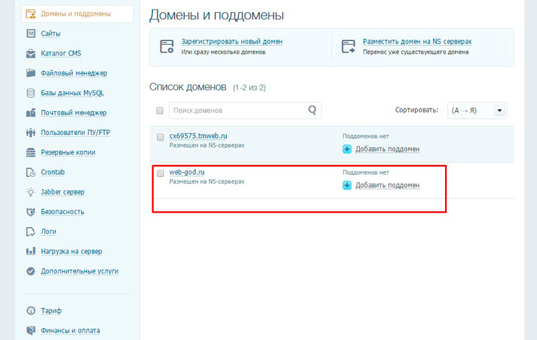The width and height of the screenshot is (537, 340).
Task: Click the Список доменов heading
Action: (x=188, y=87)
